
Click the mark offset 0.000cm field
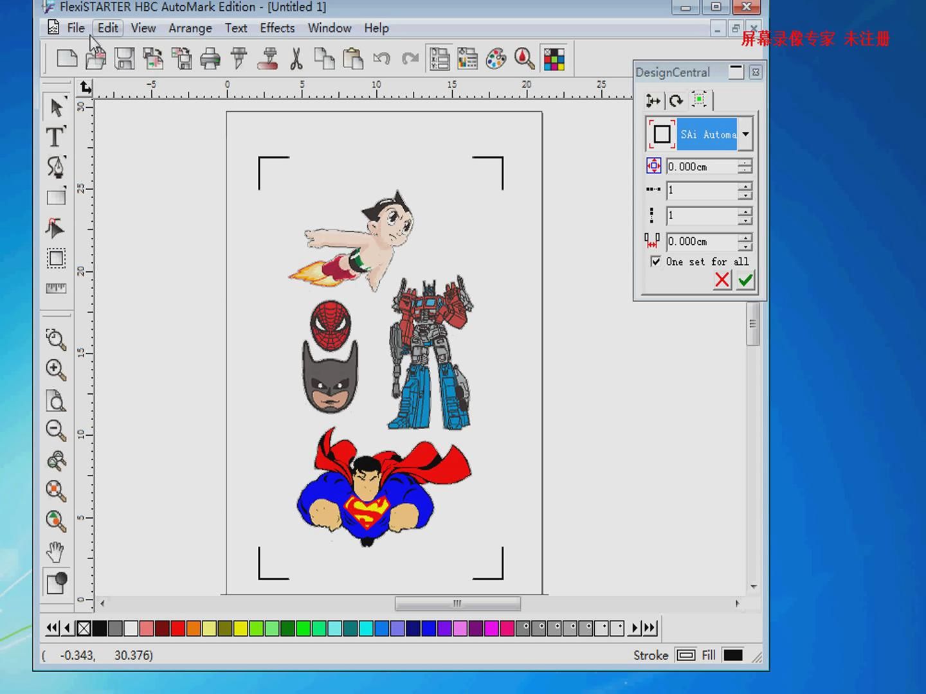[702, 166]
